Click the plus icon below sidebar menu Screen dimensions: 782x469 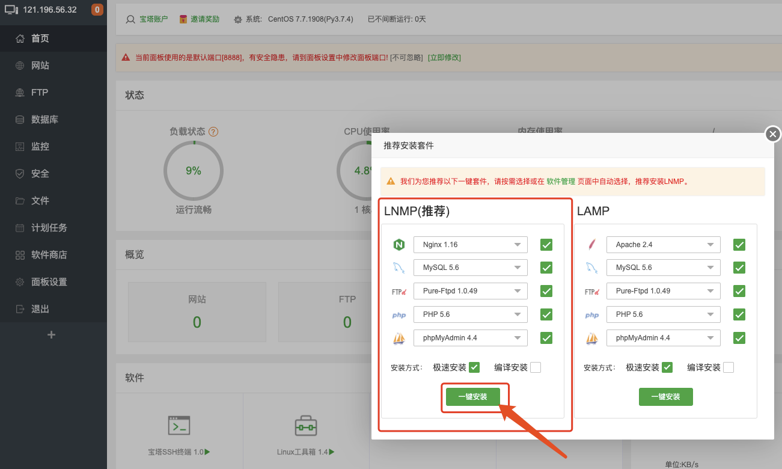pyautogui.click(x=52, y=335)
